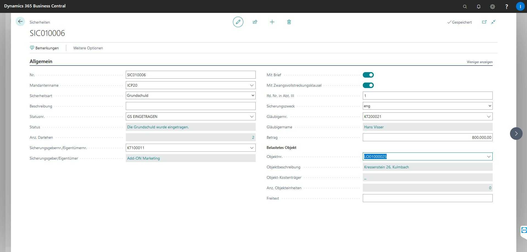Click the share icon in toolbar
527x252 pixels.
coord(255,22)
